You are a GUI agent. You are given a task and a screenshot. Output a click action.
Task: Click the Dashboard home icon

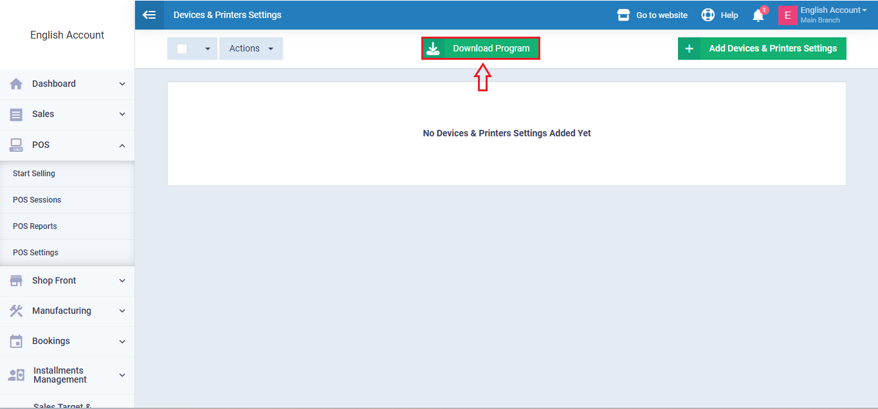coord(16,84)
